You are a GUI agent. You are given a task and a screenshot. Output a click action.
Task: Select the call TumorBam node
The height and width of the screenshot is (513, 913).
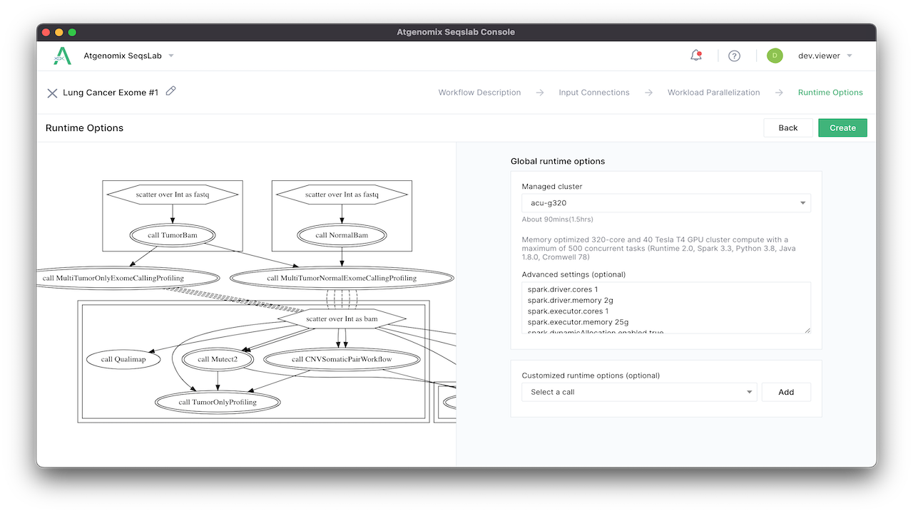pos(172,235)
